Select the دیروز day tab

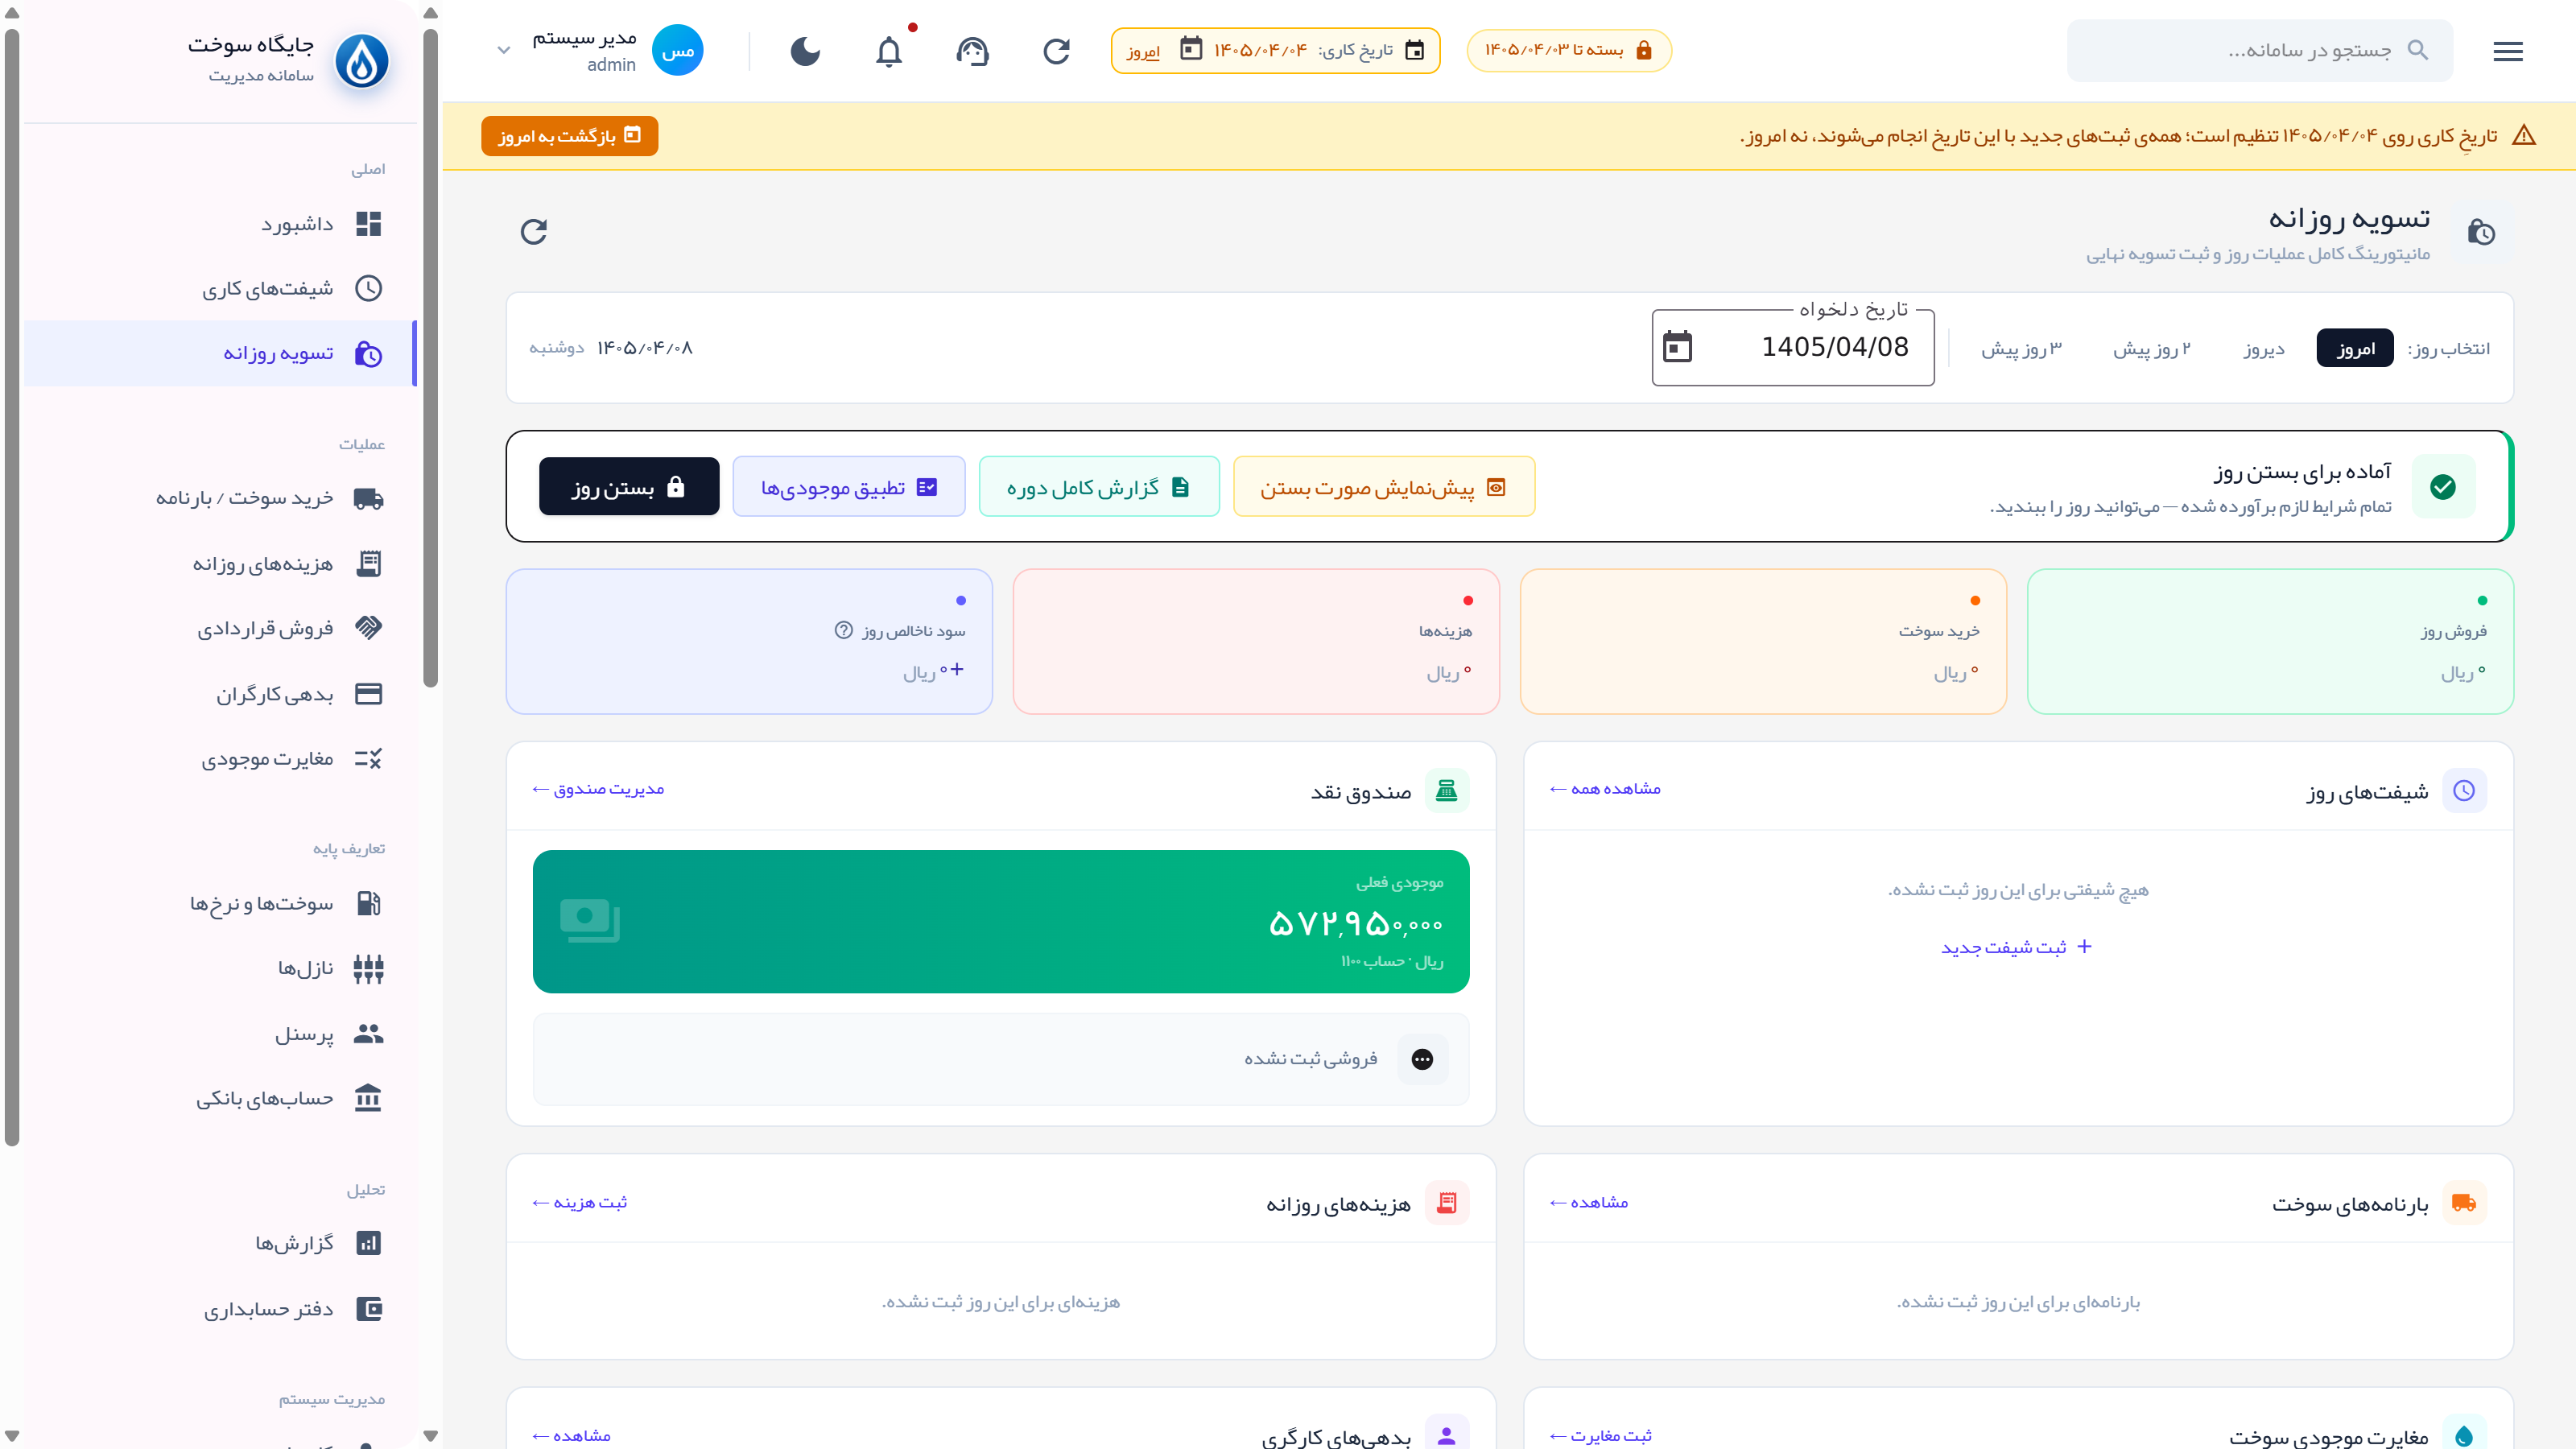tap(2264, 348)
